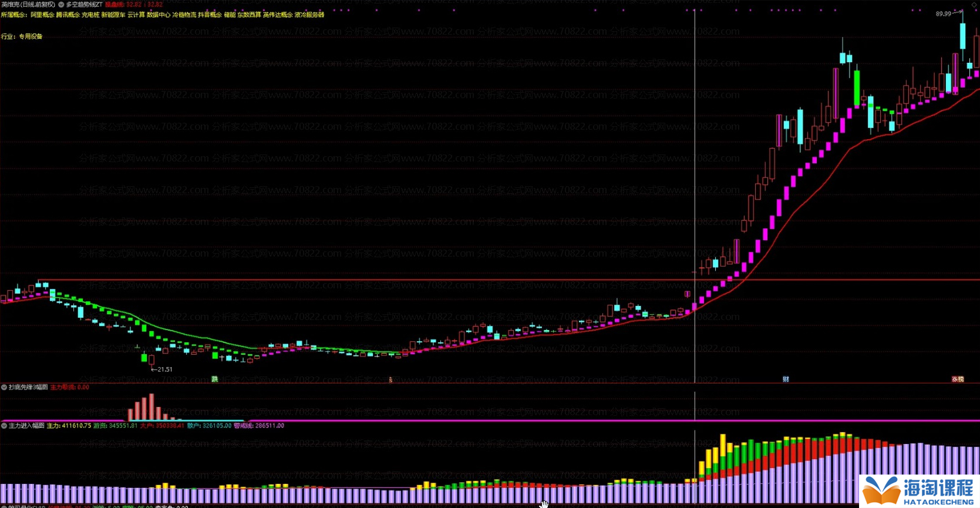Click the 海淘课程 bird logo
Image resolution: width=980 pixels, height=508 pixels.
(x=881, y=490)
